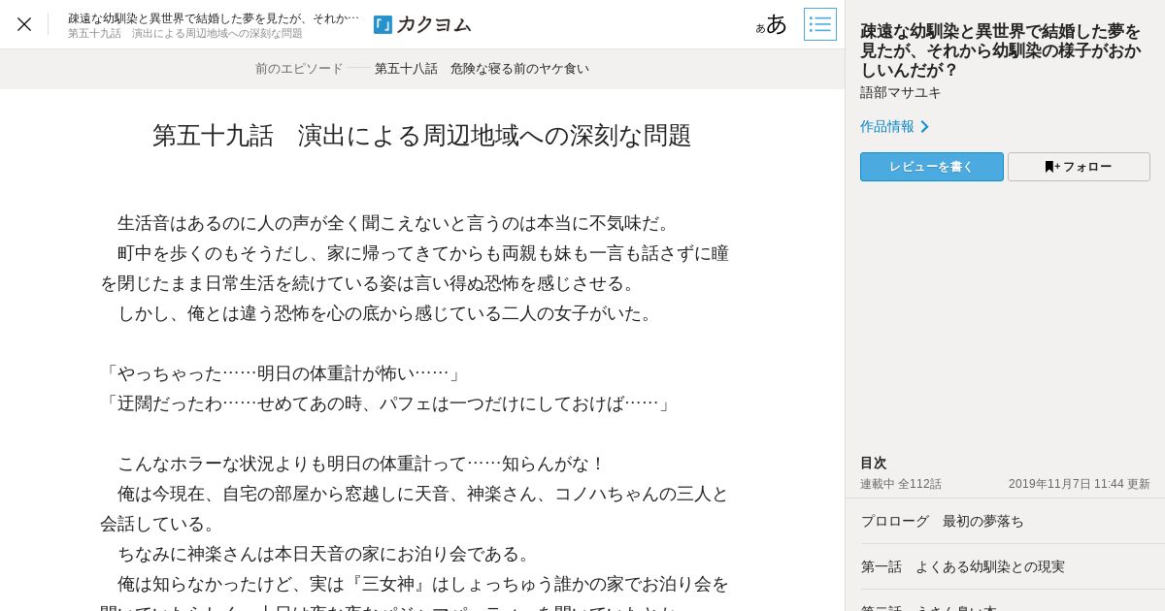Click 前のエピソード label
Viewport: 1165px width, 611px height.
tap(299, 69)
